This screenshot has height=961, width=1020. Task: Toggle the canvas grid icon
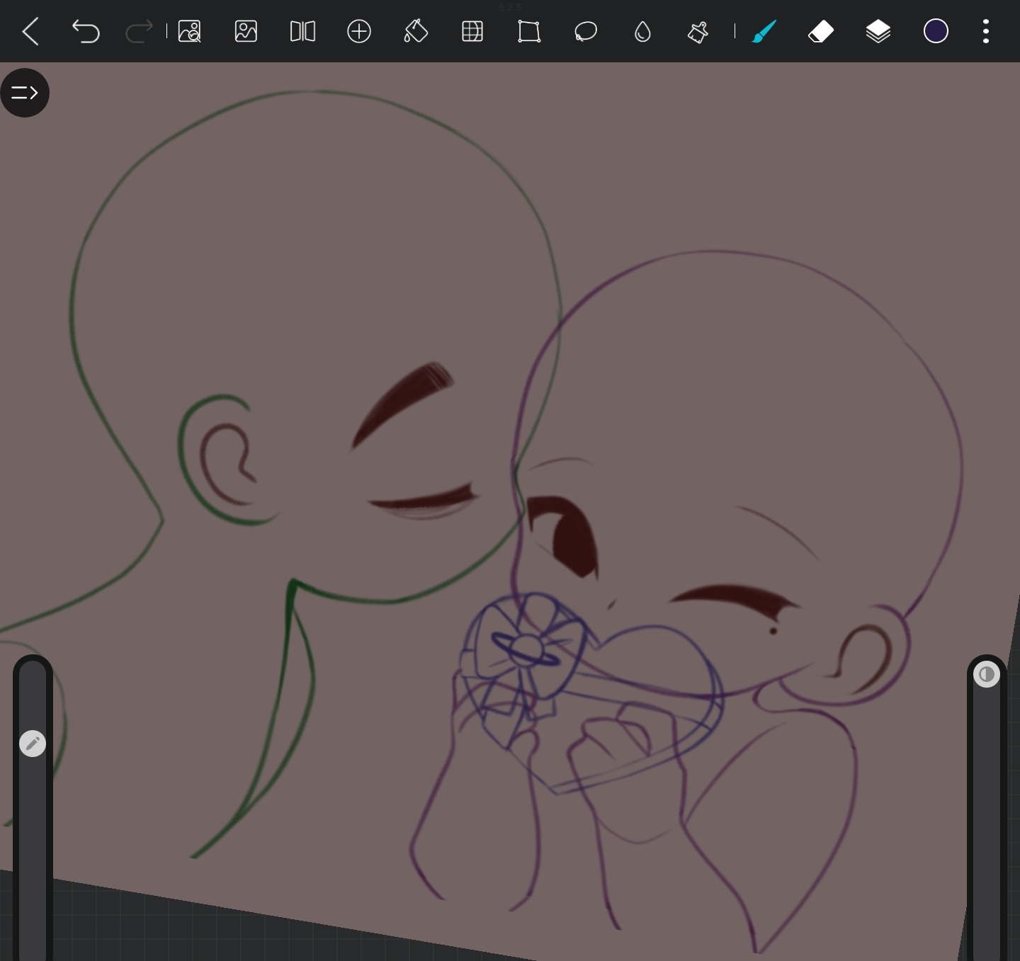[x=472, y=32]
